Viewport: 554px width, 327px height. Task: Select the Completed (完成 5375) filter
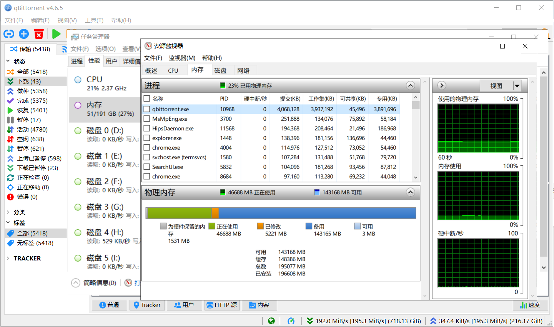click(36, 100)
